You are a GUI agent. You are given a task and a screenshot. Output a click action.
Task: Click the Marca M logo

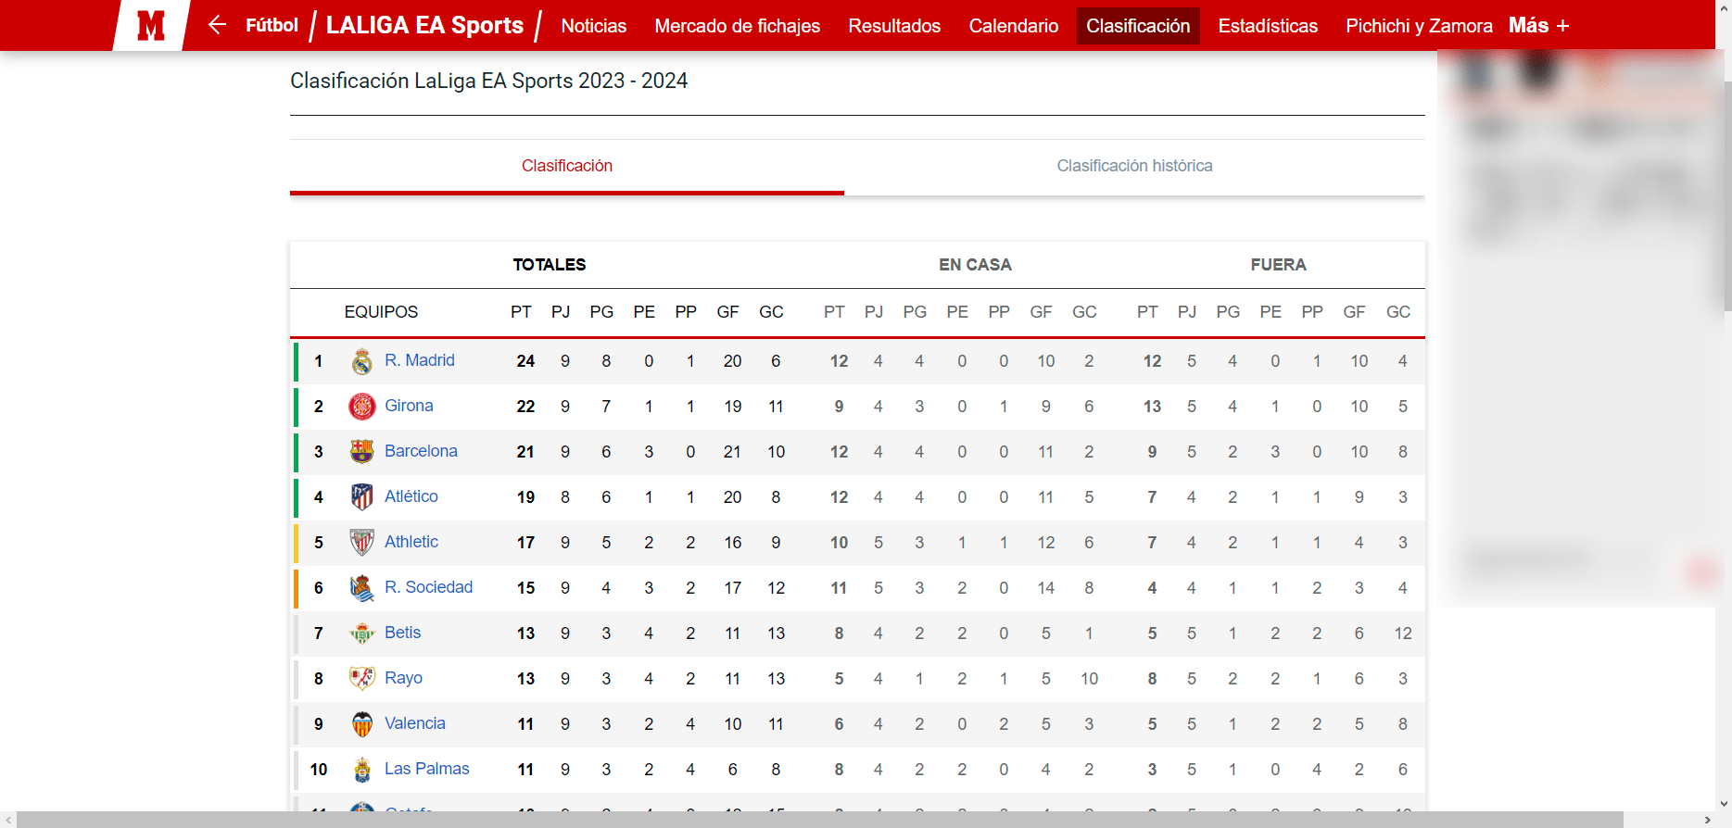(151, 25)
